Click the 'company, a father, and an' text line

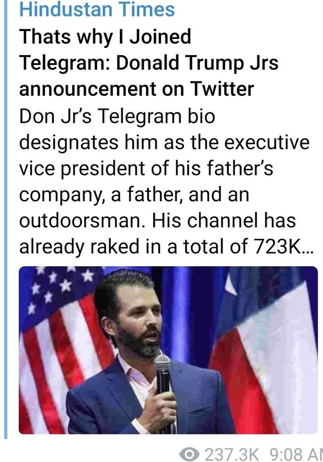[134, 195]
